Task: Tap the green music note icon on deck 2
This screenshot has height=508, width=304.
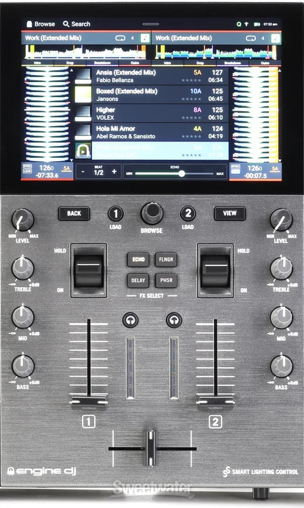Action: point(275,38)
